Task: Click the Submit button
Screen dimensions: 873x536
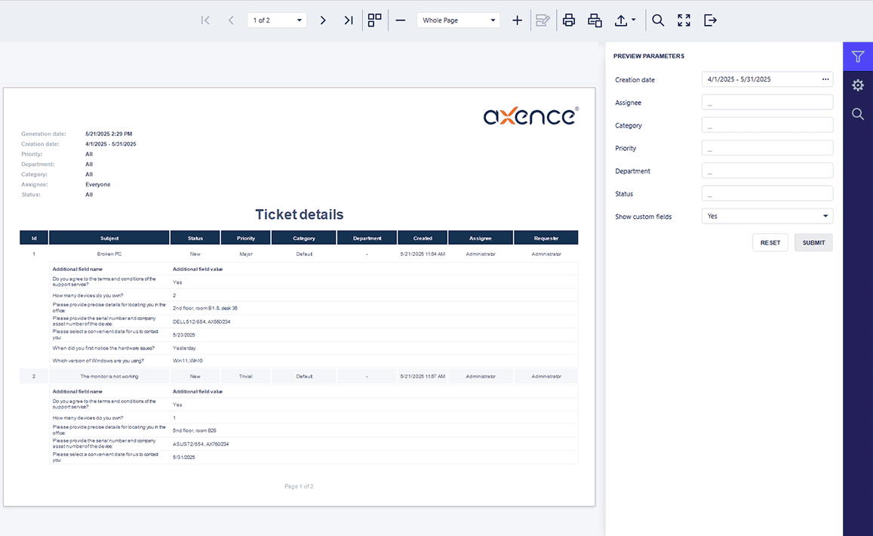Action: (813, 242)
